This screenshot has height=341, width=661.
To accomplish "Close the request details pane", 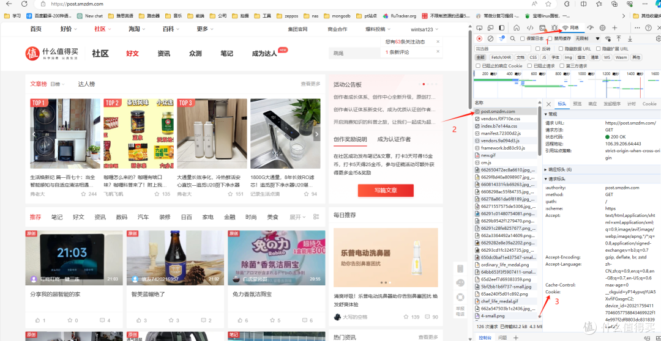I will tap(548, 103).
